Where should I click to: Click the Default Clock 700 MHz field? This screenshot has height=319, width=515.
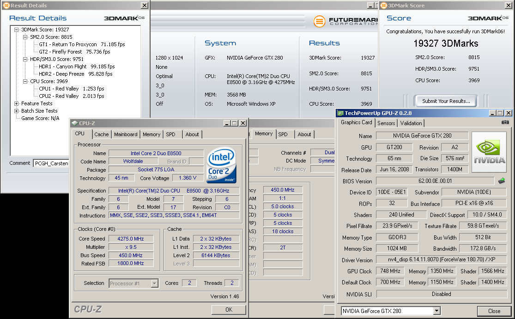(390, 282)
